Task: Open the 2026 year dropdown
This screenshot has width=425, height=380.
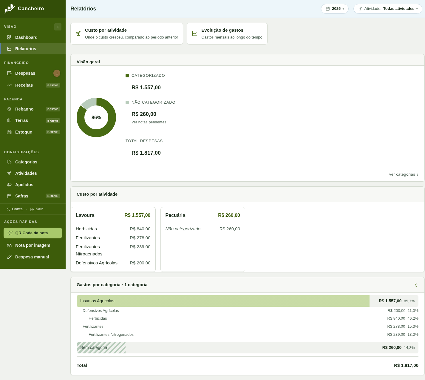Action: click(335, 9)
